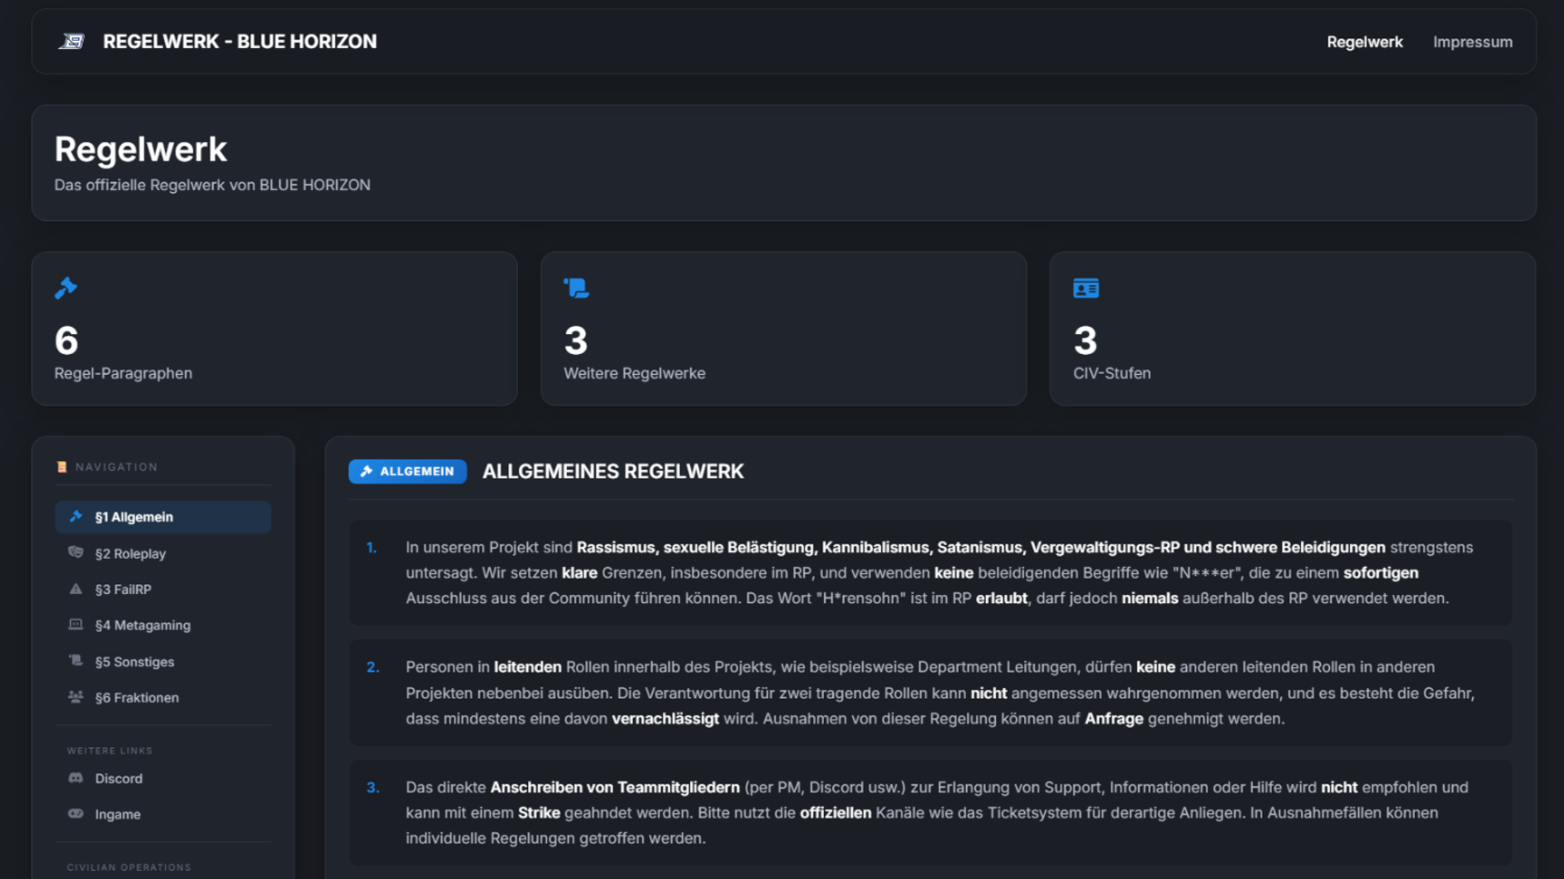Jump to §5 Sonstiges section
Image resolution: width=1564 pixels, height=879 pixels.
point(135,662)
